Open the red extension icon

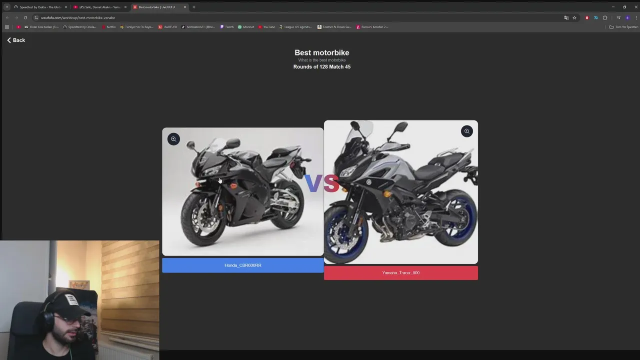click(x=587, y=17)
